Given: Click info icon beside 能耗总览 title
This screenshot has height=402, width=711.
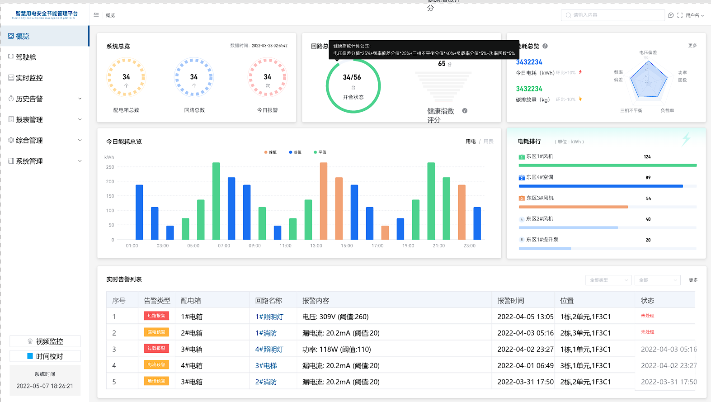Looking at the screenshot, I should coord(545,46).
